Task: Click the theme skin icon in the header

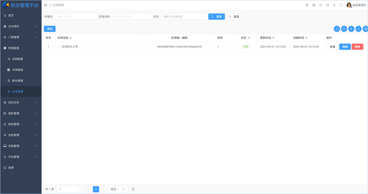Action: (x=327, y=5)
